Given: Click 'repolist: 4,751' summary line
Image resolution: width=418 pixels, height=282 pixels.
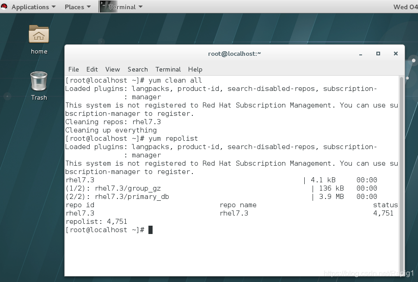Looking at the screenshot, I should click(96, 222).
